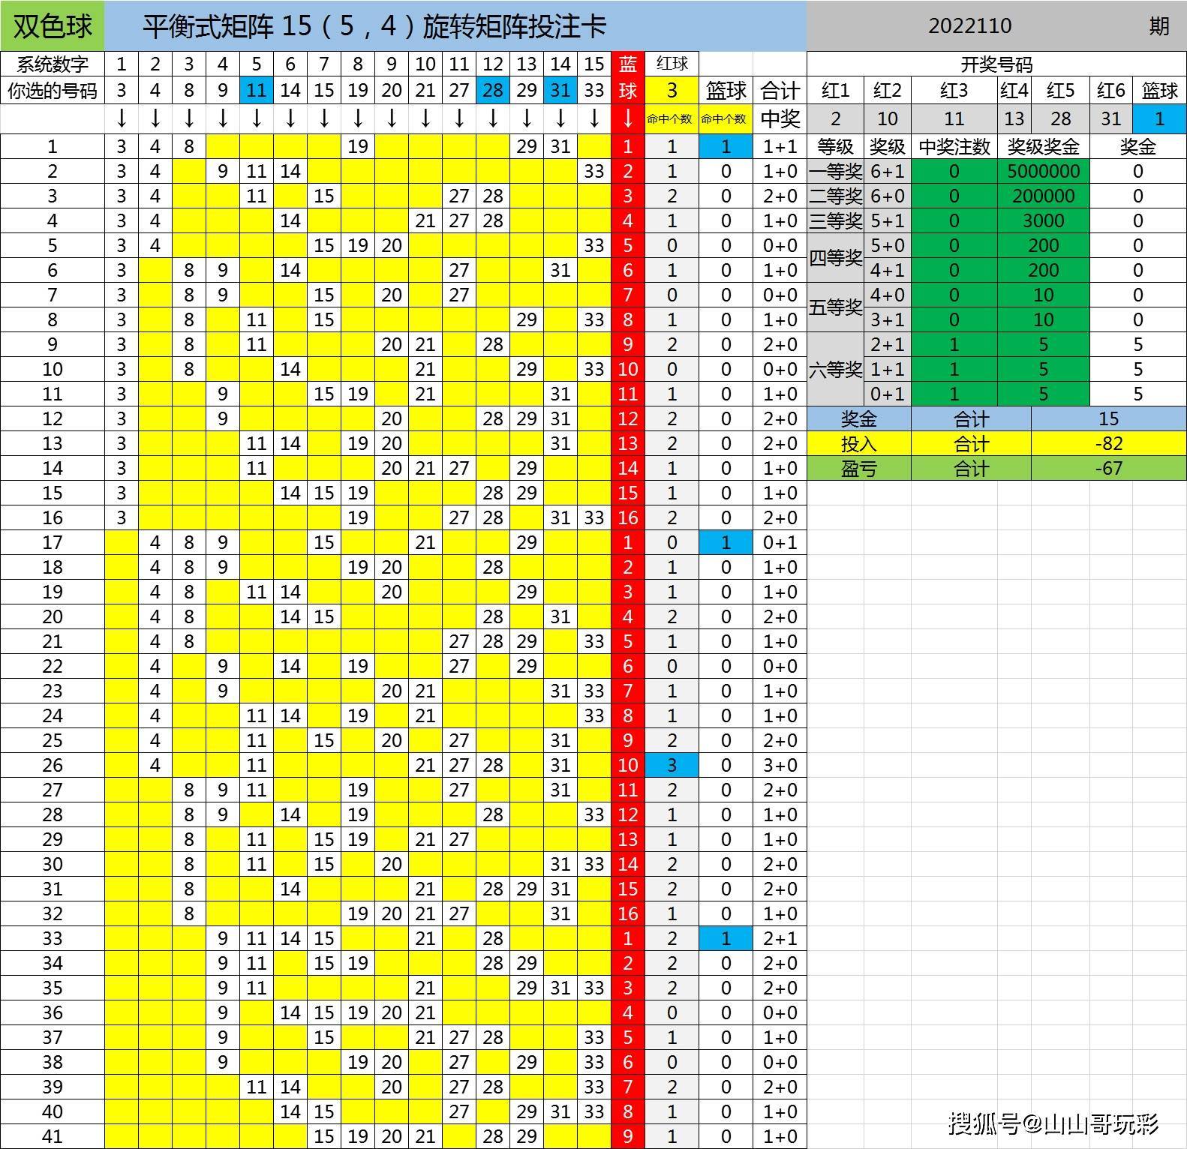
Task: Click the 0+1 award level cell
Action: 887,394
